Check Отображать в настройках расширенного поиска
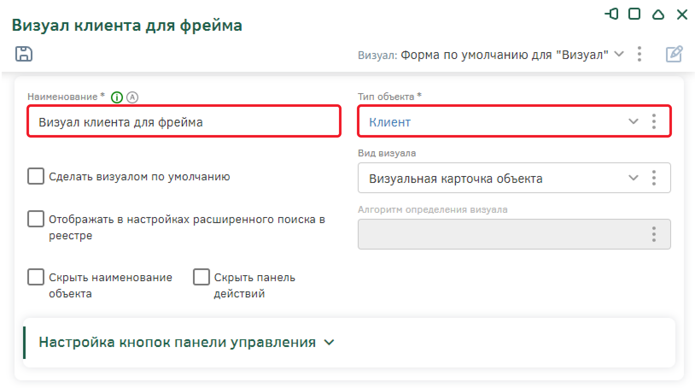The width and height of the screenshot is (695, 388). coord(36,219)
